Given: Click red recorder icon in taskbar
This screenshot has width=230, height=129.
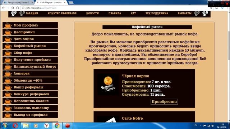Looking at the screenshot, I should click(x=68, y=126).
